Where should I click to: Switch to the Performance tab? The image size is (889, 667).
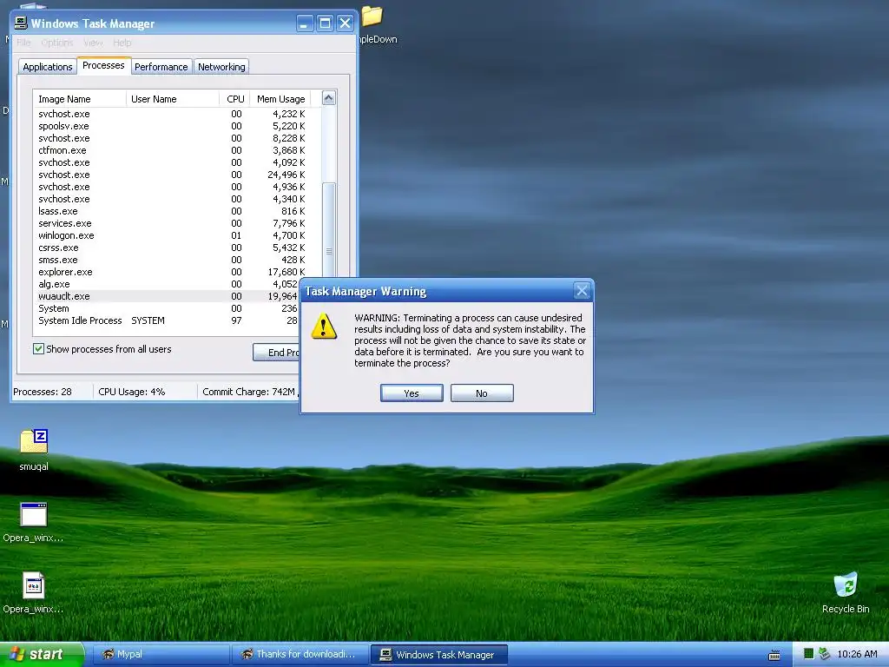click(161, 67)
